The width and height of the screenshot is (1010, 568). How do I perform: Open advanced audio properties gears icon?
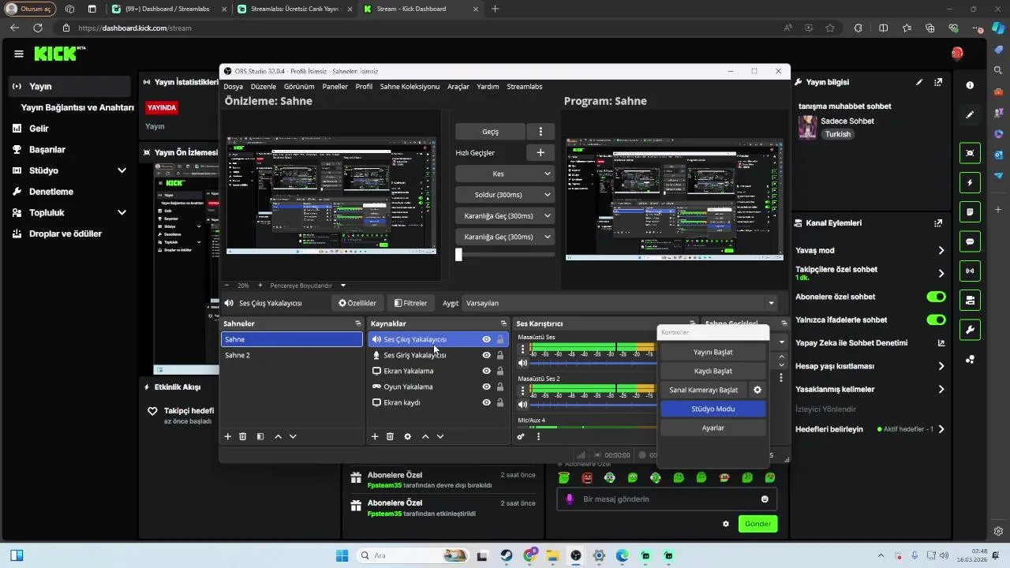[521, 436]
